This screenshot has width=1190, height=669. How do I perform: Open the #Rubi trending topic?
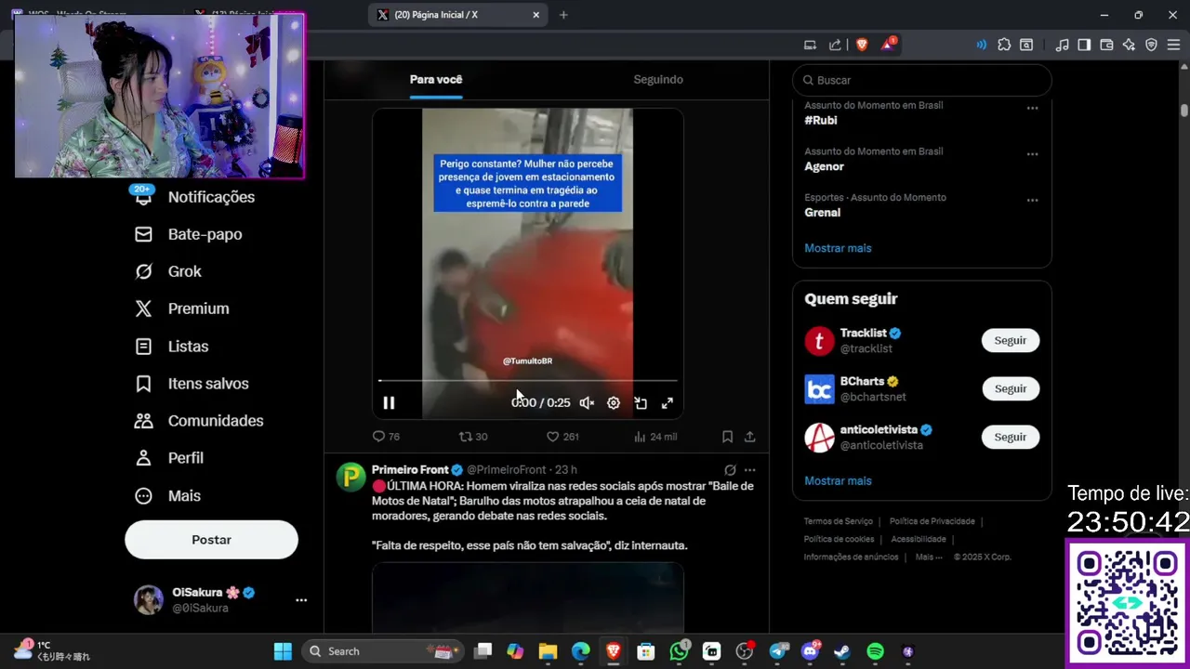pos(821,120)
